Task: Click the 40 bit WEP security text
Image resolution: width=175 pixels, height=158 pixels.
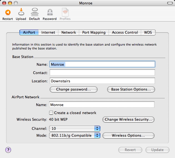Action: coord(58,120)
